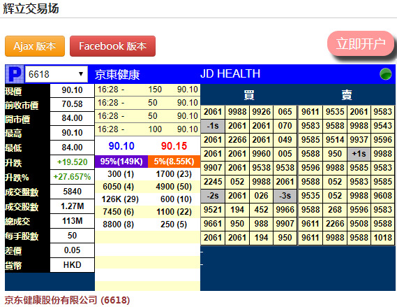Click bid queue entry 7450 (6)
Image resolution: width=397 pixels, height=307 pixels.
coord(118,212)
